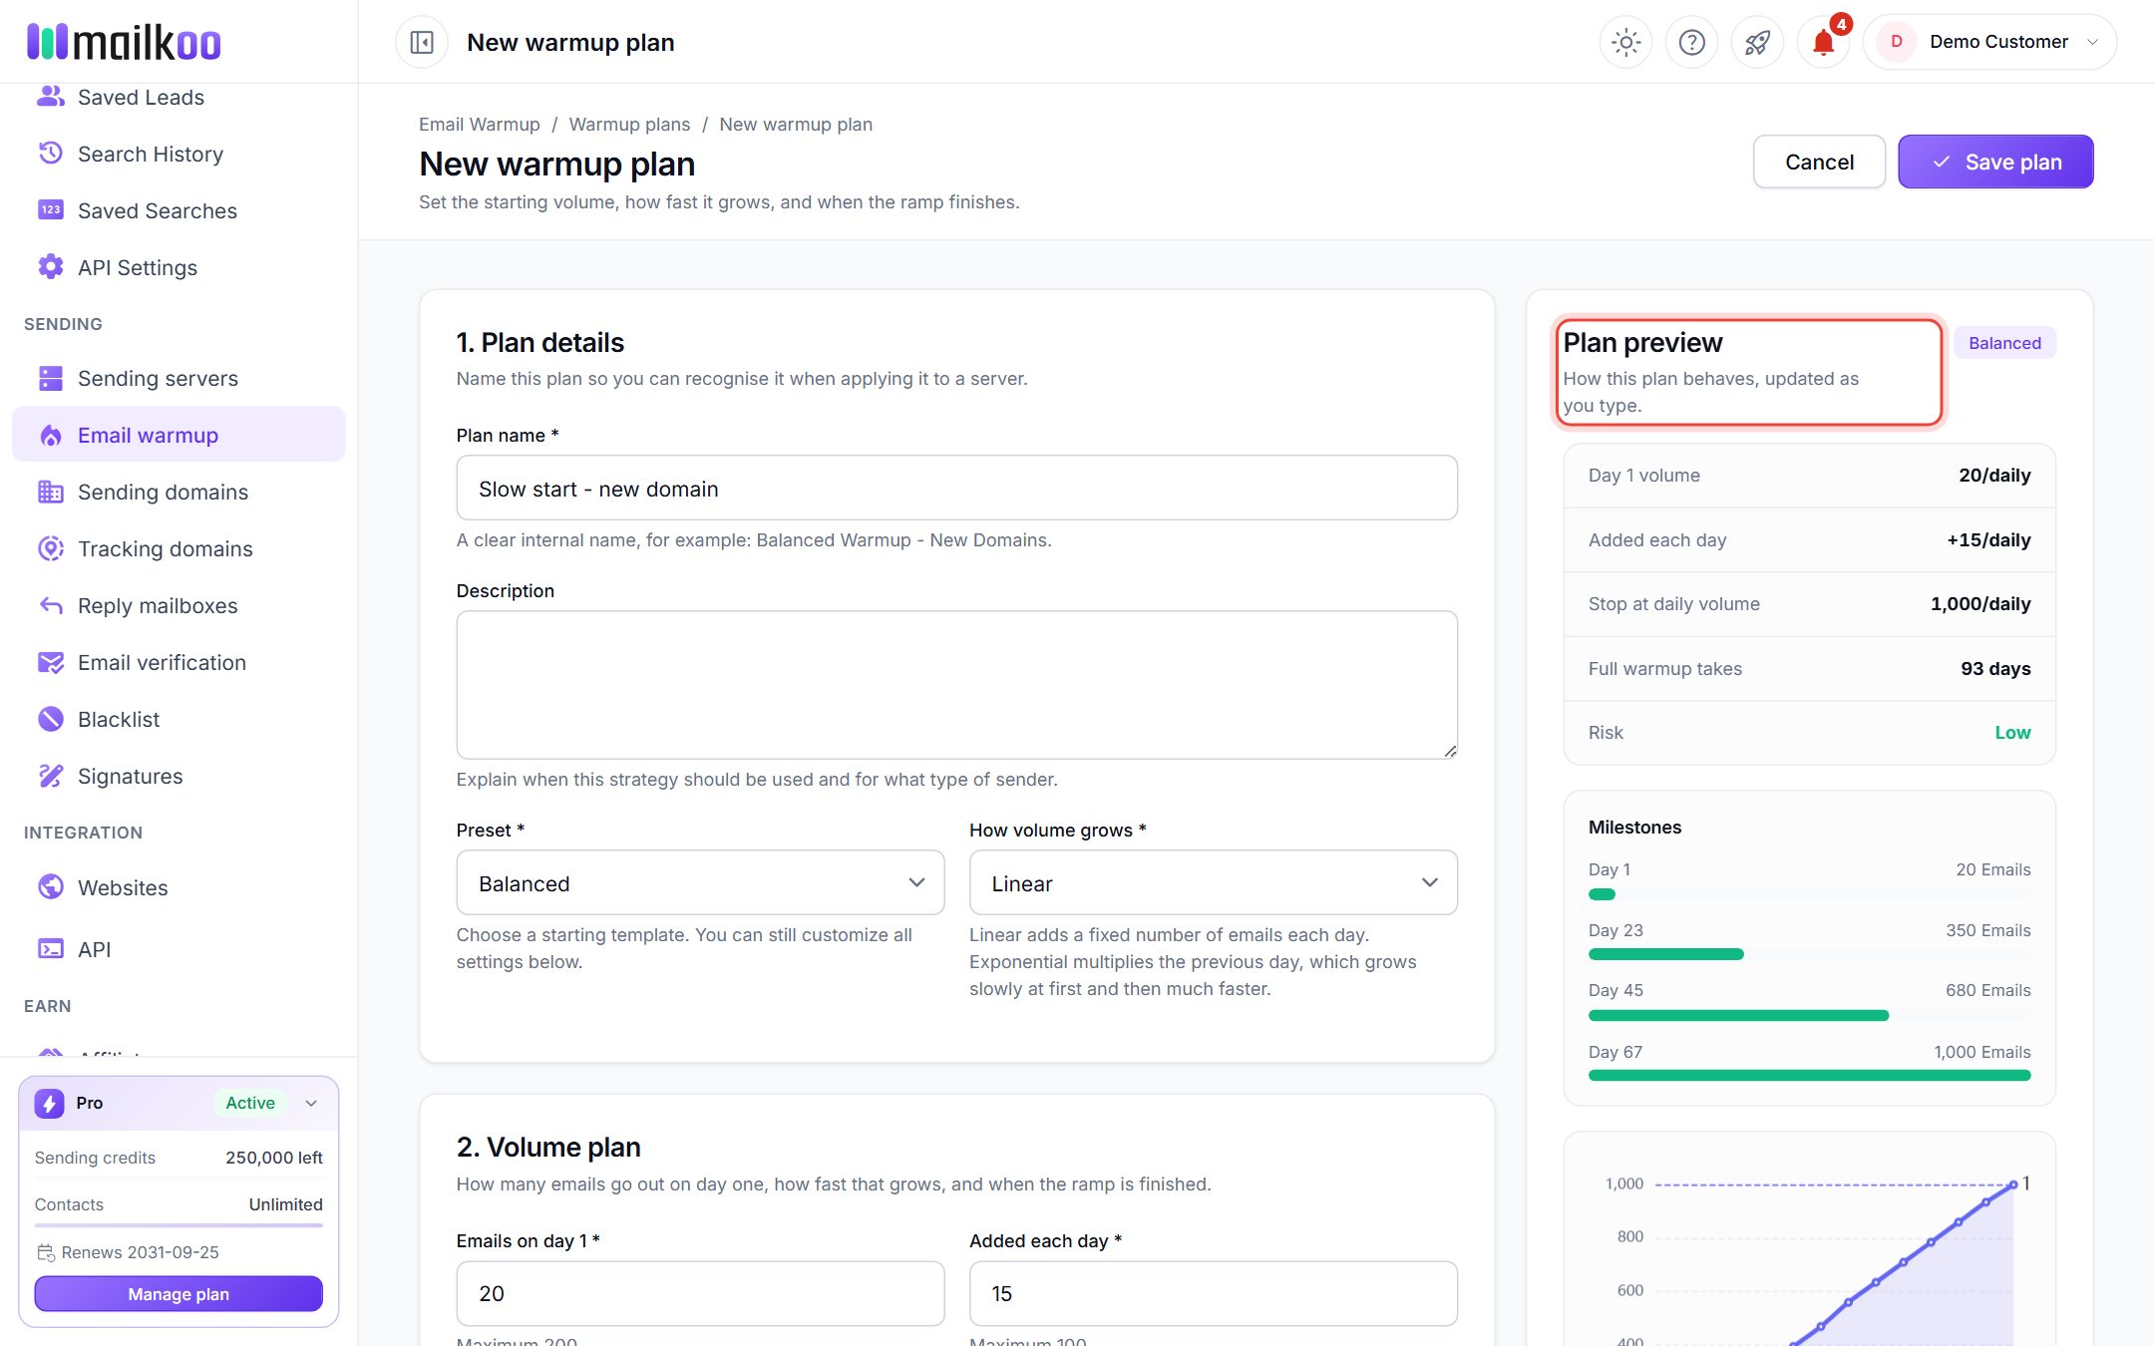The width and height of the screenshot is (2154, 1346).
Task: Click the chart end data point
Action: click(x=2013, y=1184)
